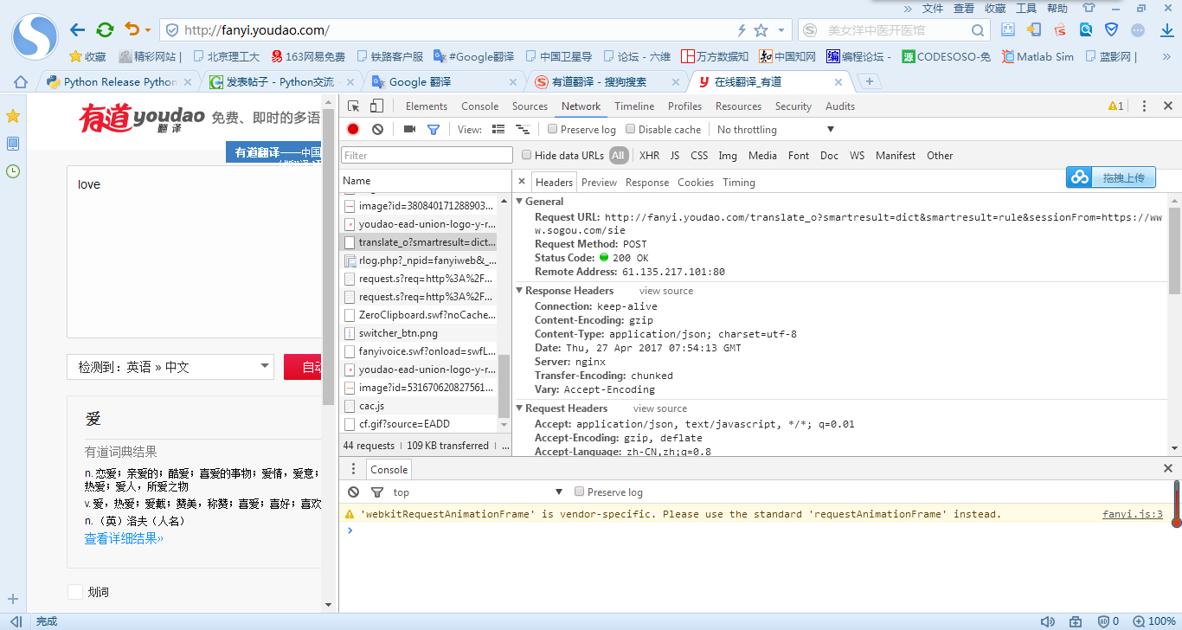Clear the console output

pyautogui.click(x=353, y=492)
